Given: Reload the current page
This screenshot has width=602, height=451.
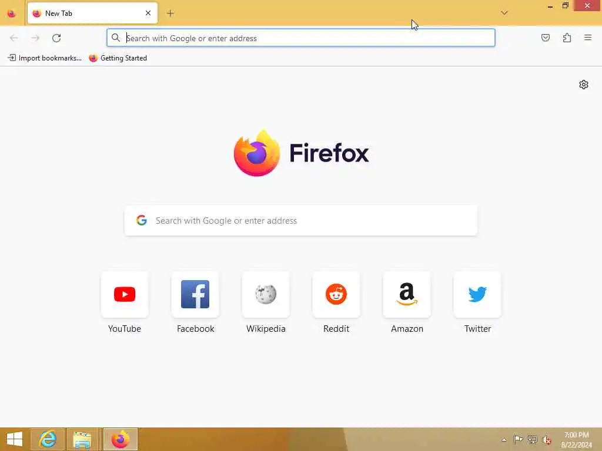Looking at the screenshot, I should [x=56, y=38].
